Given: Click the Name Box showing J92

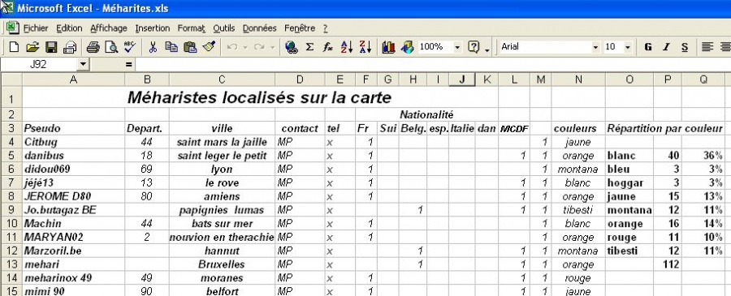Looking at the screenshot, I should (x=39, y=65).
